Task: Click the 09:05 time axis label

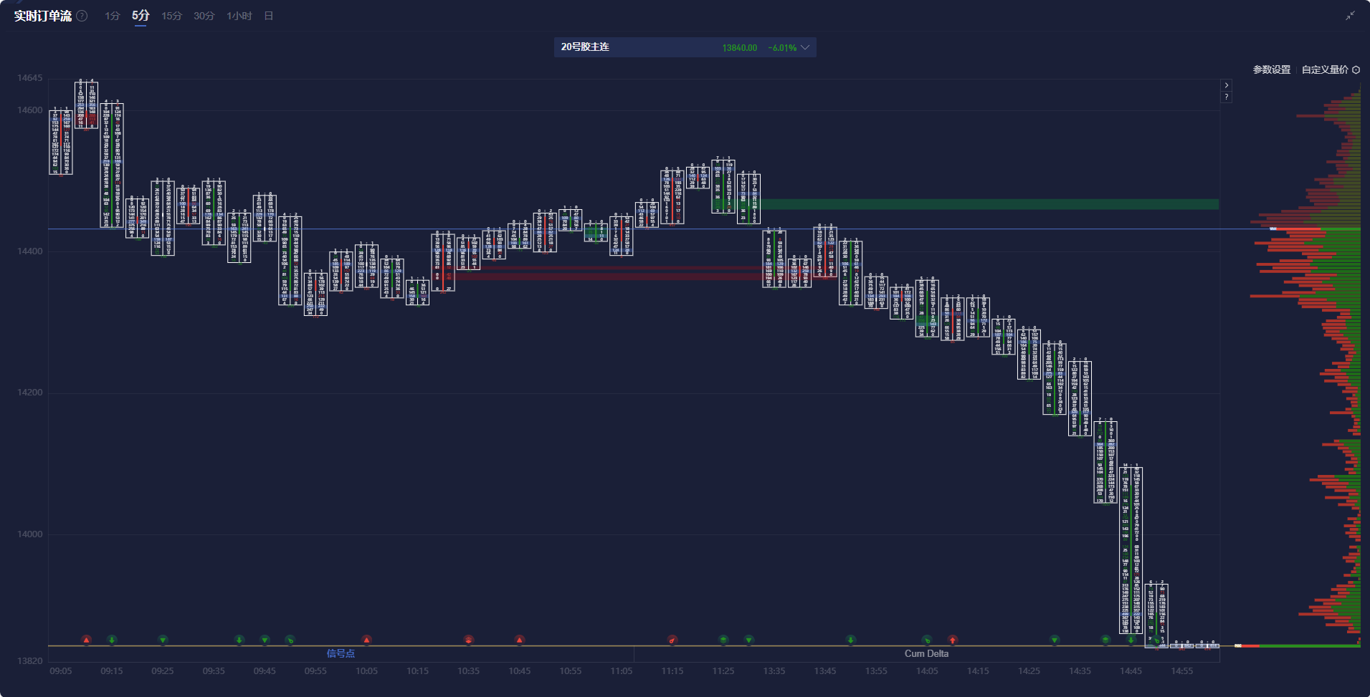Action: pos(61,671)
